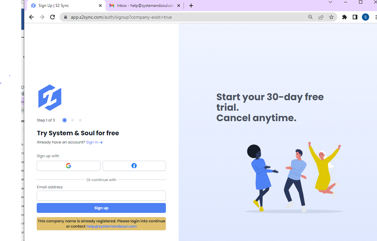Click the address bar URL
Screen dimensions: 377x241
[121, 17]
